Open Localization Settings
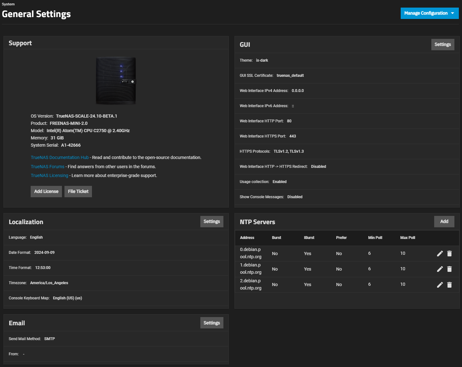This screenshot has width=462, height=367. point(211,222)
